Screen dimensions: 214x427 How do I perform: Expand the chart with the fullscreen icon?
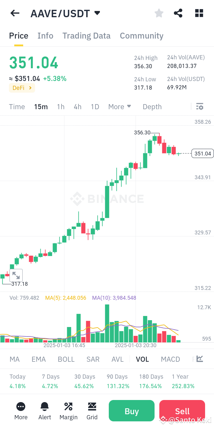click(16, 275)
